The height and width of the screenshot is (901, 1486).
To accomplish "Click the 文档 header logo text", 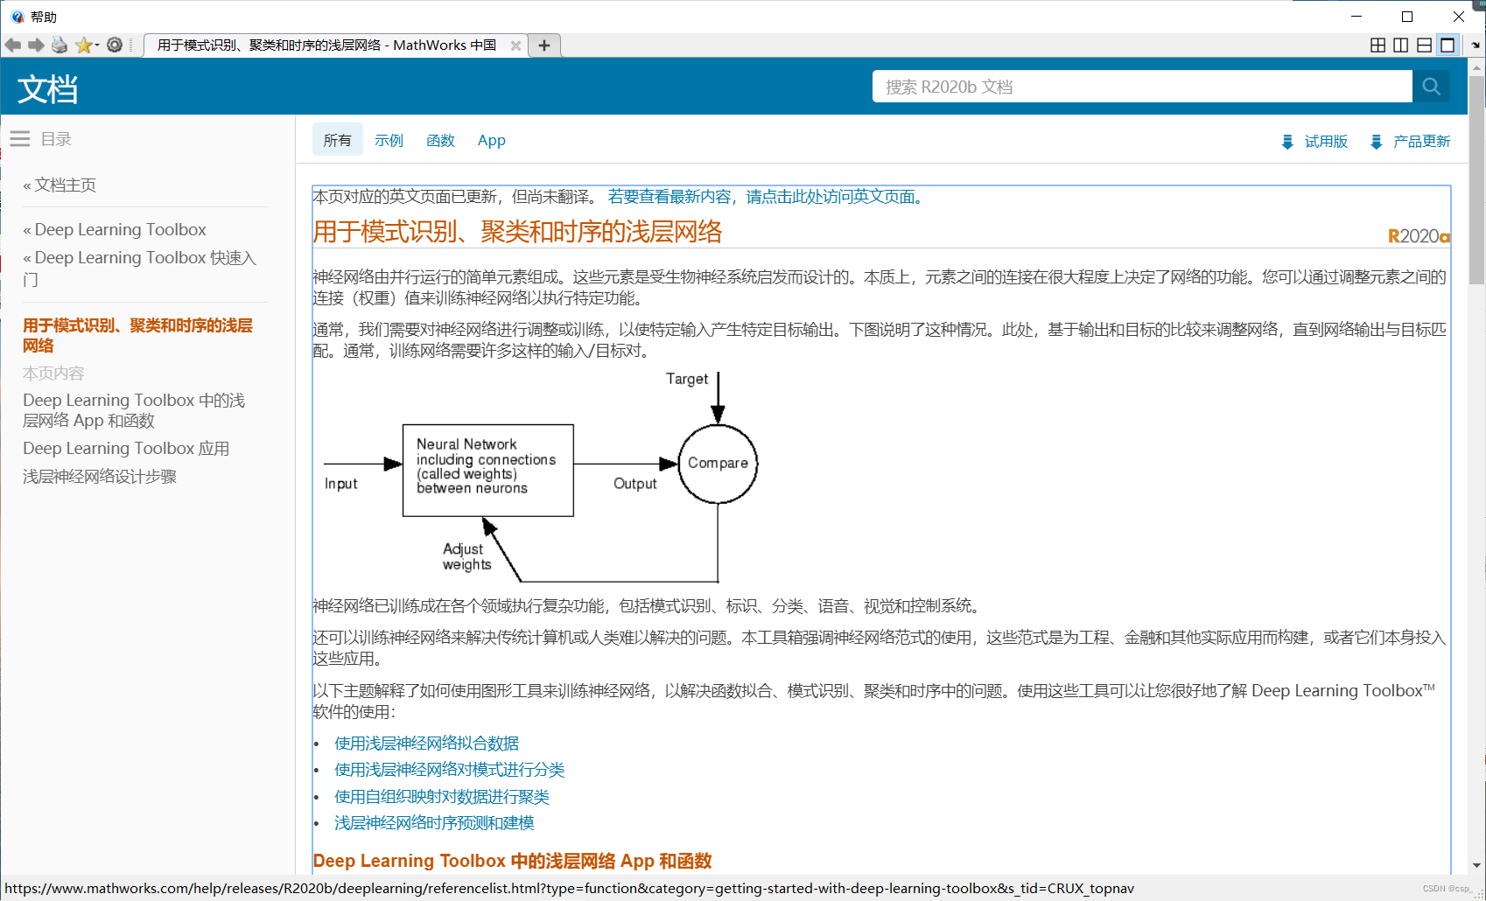I will pos(48,88).
